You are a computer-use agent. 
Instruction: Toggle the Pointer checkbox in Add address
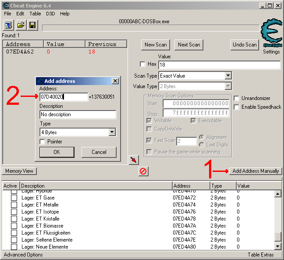[42, 142]
